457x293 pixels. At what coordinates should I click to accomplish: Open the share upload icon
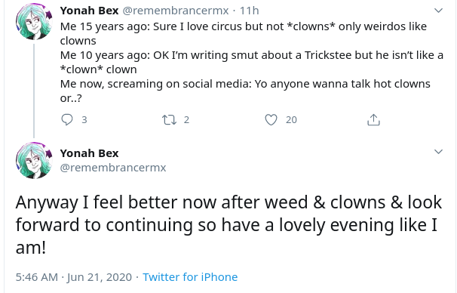click(x=373, y=119)
